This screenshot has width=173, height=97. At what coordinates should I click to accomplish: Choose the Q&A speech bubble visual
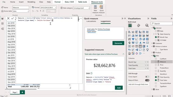[x=140, y=50]
